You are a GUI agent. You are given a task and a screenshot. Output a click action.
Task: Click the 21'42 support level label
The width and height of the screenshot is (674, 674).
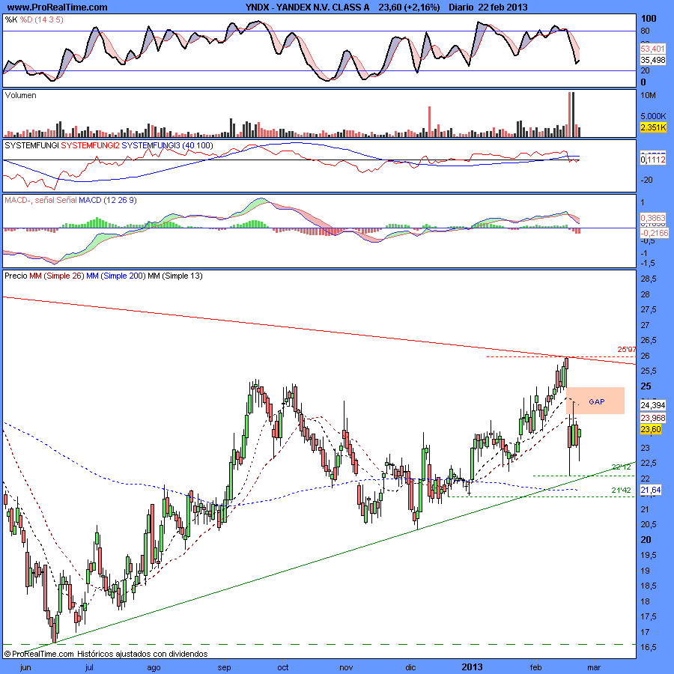tap(621, 490)
